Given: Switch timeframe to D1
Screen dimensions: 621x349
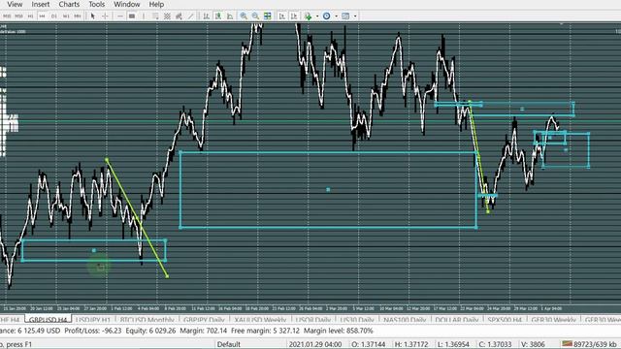Looking at the screenshot, I should tap(54, 16).
